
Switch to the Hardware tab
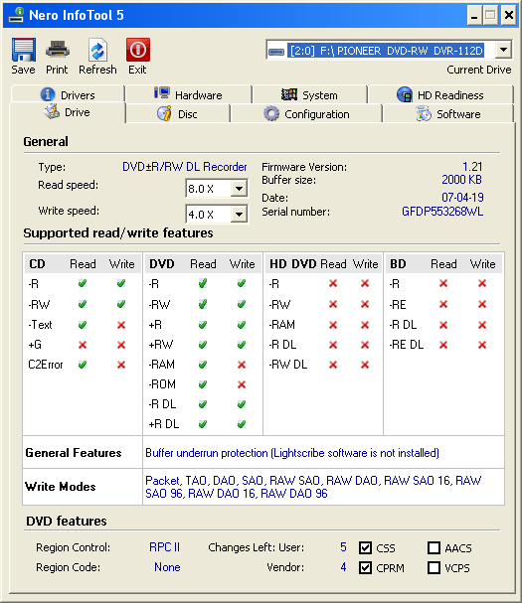tap(189, 94)
